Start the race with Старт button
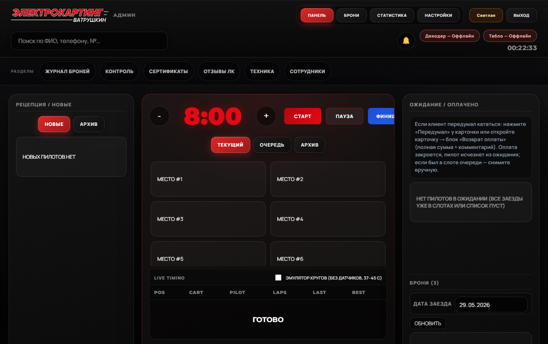 (302, 116)
